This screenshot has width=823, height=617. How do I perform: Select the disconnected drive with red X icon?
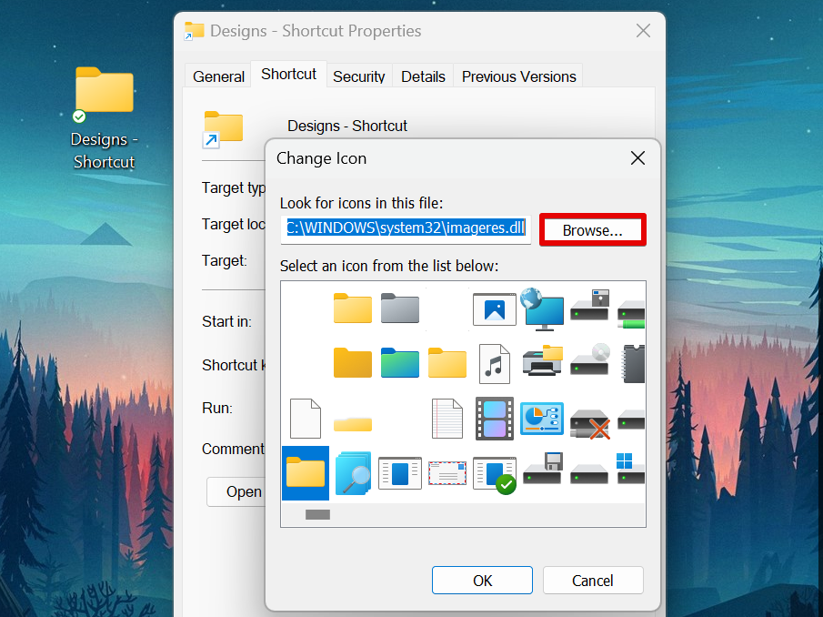590,424
